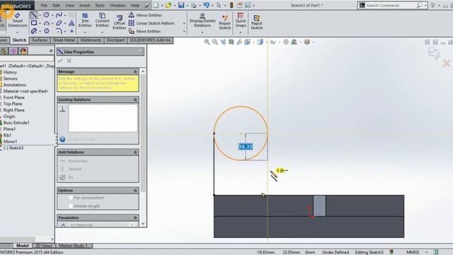Click the Undo icon
Viewport: 453px width, 255px height.
[206, 5]
